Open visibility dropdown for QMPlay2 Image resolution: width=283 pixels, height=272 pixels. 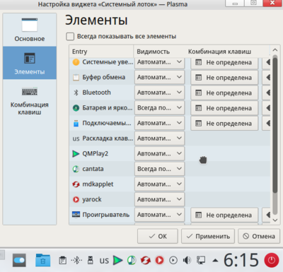(159, 154)
